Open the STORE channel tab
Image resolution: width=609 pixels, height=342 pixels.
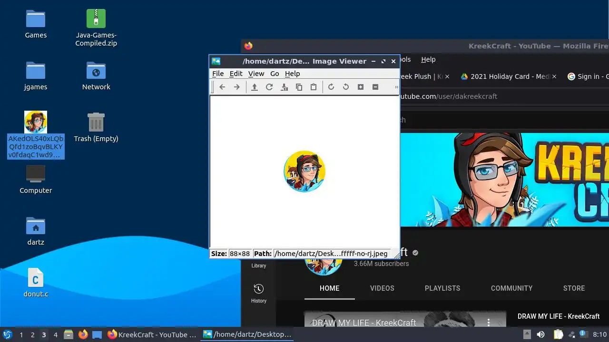pyautogui.click(x=574, y=288)
